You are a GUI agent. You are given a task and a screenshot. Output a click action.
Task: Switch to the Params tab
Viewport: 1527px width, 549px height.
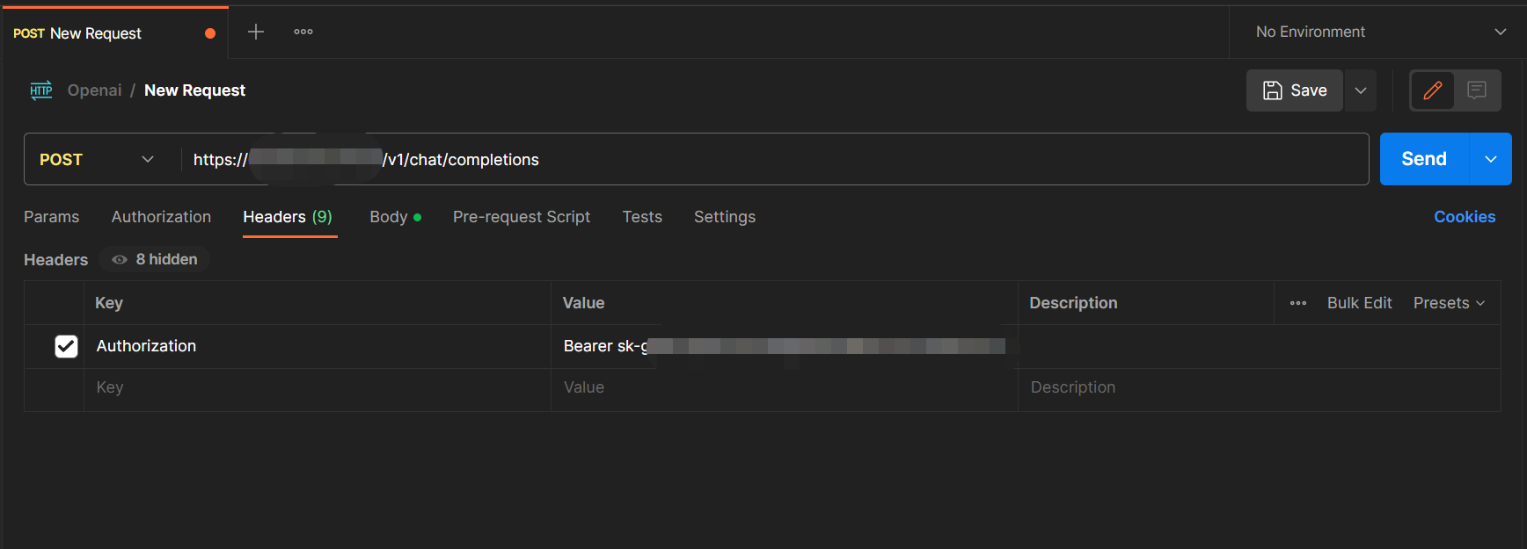coord(52,217)
